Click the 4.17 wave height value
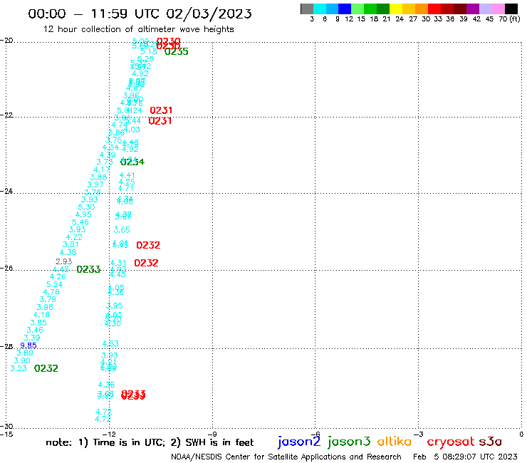The image size is (527, 463). tap(102, 170)
